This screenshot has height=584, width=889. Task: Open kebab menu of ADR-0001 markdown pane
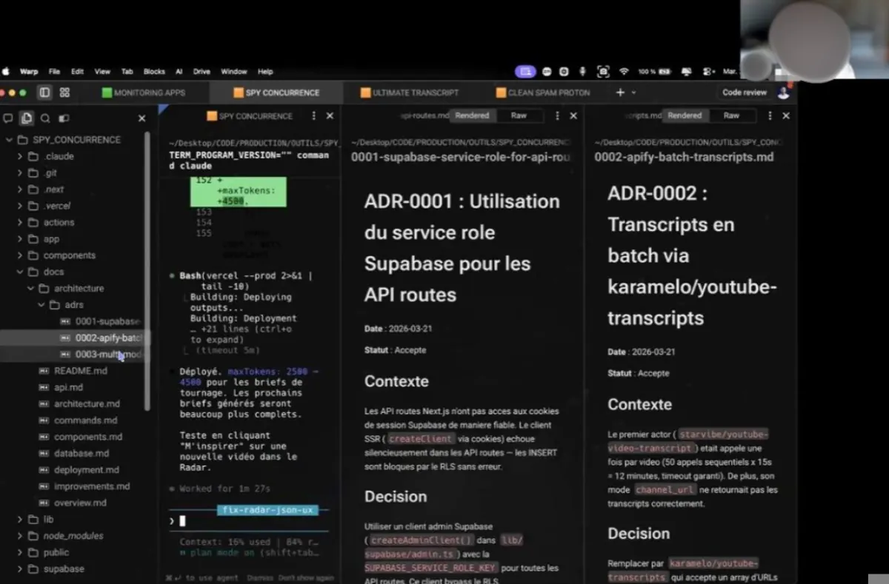point(557,116)
